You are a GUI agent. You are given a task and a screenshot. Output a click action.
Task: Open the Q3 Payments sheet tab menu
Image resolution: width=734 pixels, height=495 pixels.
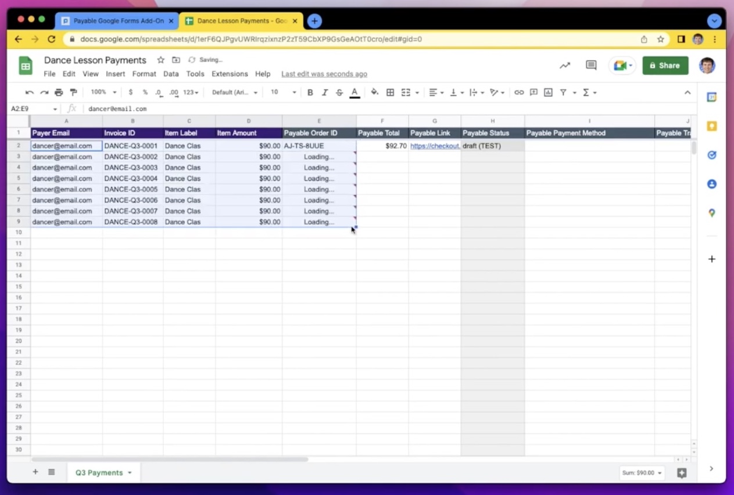pyautogui.click(x=129, y=472)
